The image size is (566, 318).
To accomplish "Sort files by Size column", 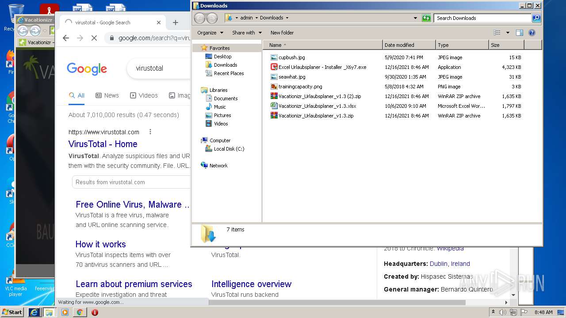I will coord(506,45).
